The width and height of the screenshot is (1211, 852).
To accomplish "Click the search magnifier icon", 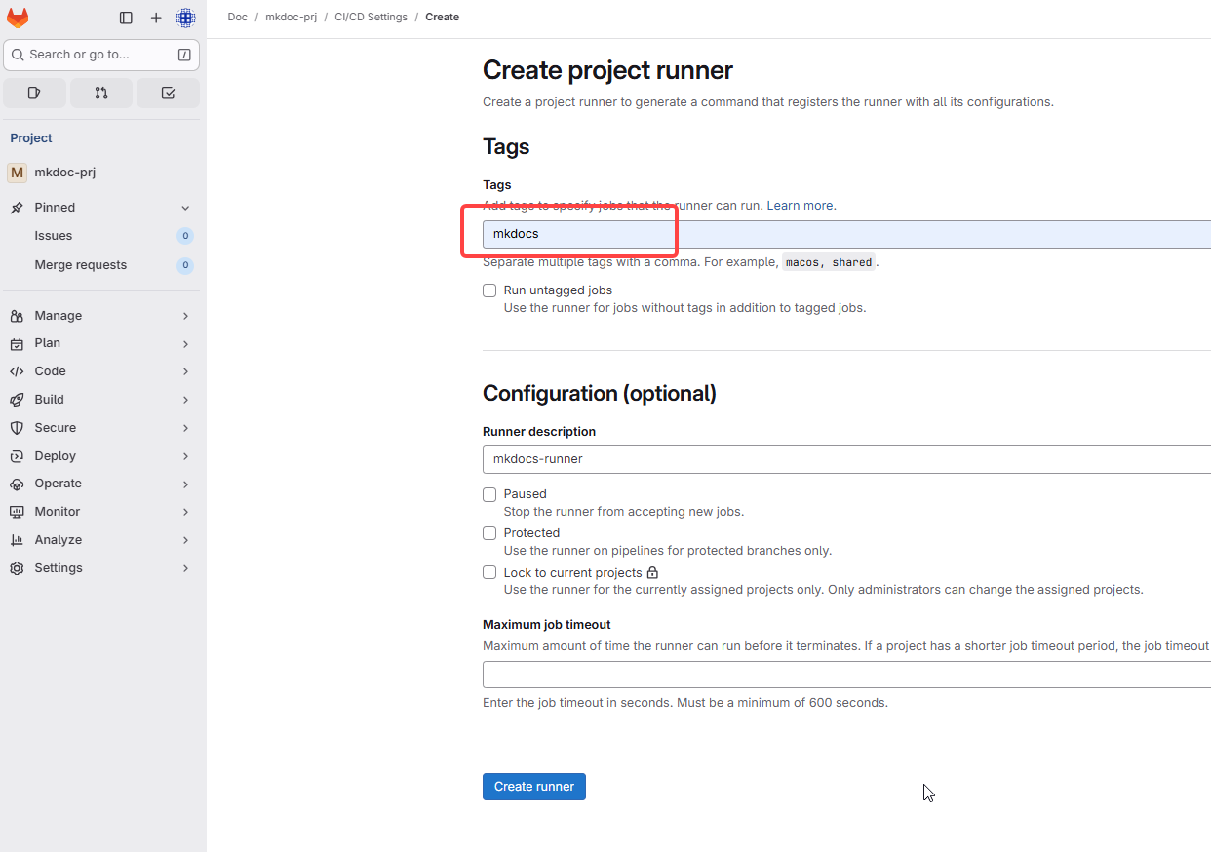I will [x=18, y=55].
